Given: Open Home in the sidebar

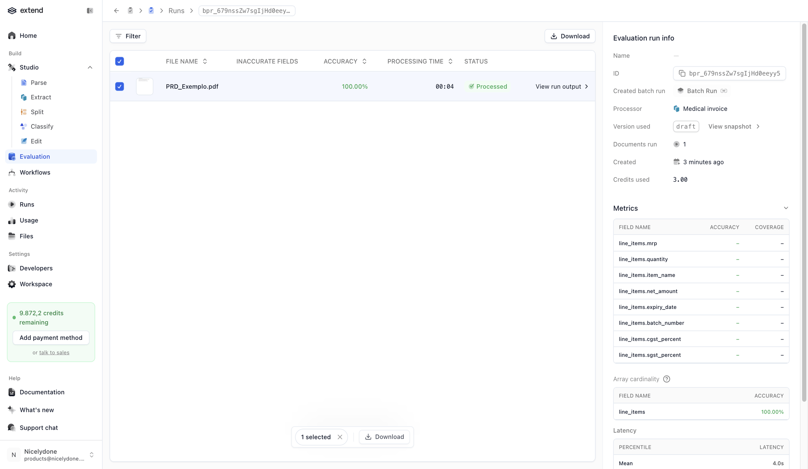Looking at the screenshot, I should point(51,36).
